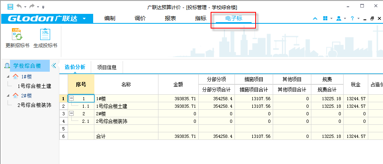
Task: Click the undo arrow icon
Action: [x=19, y=7]
